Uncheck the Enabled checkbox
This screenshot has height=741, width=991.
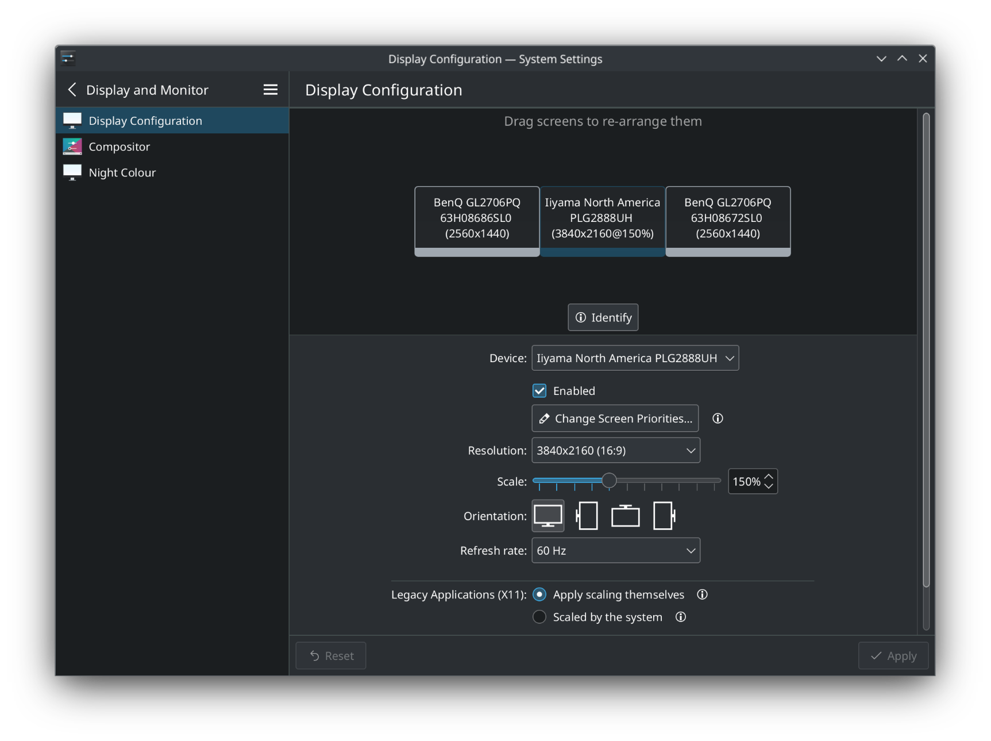[x=539, y=391]
